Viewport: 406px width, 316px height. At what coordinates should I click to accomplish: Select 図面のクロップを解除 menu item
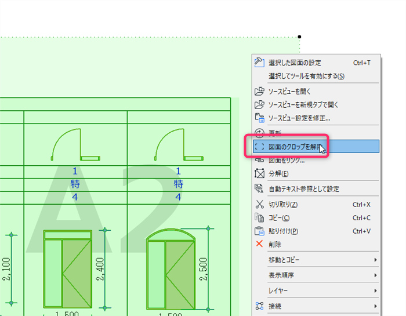pos(316,147)
